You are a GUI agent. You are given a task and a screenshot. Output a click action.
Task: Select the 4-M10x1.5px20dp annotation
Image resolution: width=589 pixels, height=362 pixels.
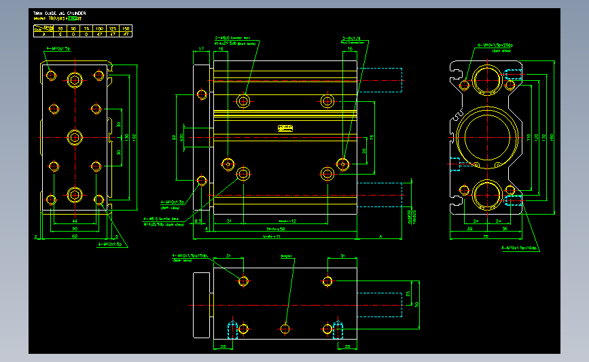pos(495,45)
